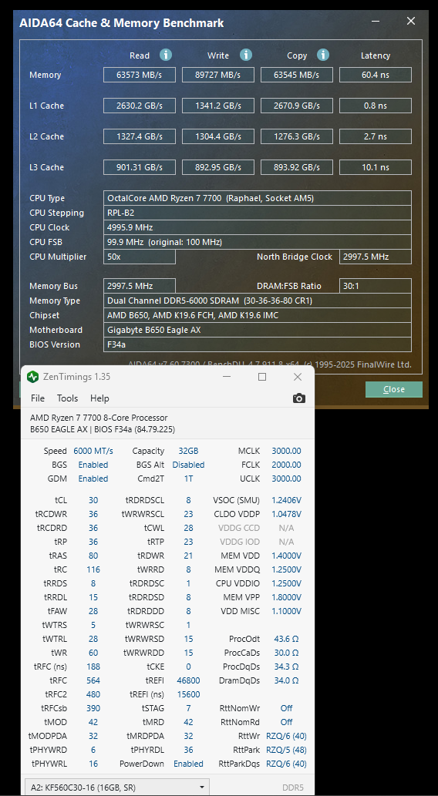Open the Tools menu in ZenTimings
The width and height of the screenshot is (438, 796).
[67, 398]
